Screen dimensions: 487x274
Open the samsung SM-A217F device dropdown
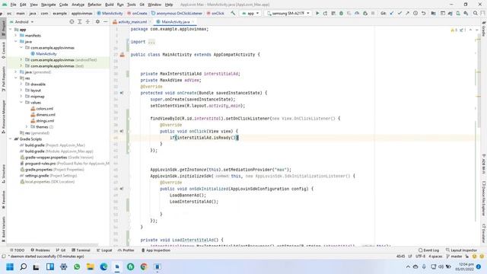pyautogui.click(x=288, y=14)
